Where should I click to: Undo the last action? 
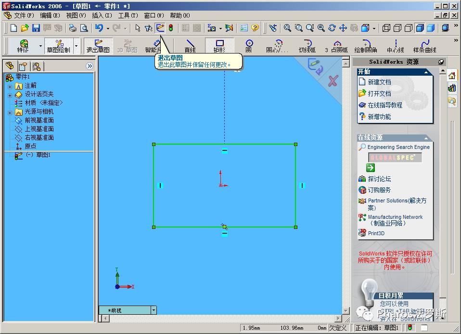pyautogui.click(x=99, y=28)
